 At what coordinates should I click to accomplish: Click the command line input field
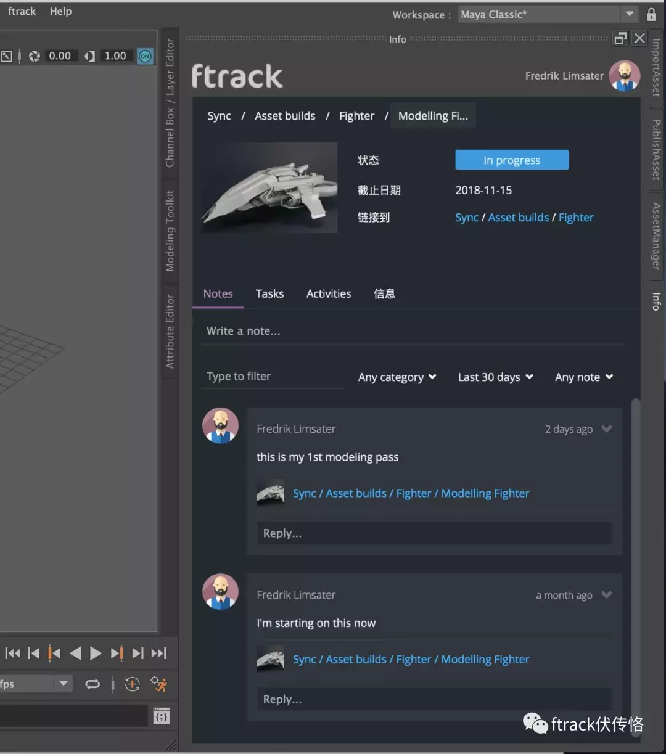[x=74, y=716]
